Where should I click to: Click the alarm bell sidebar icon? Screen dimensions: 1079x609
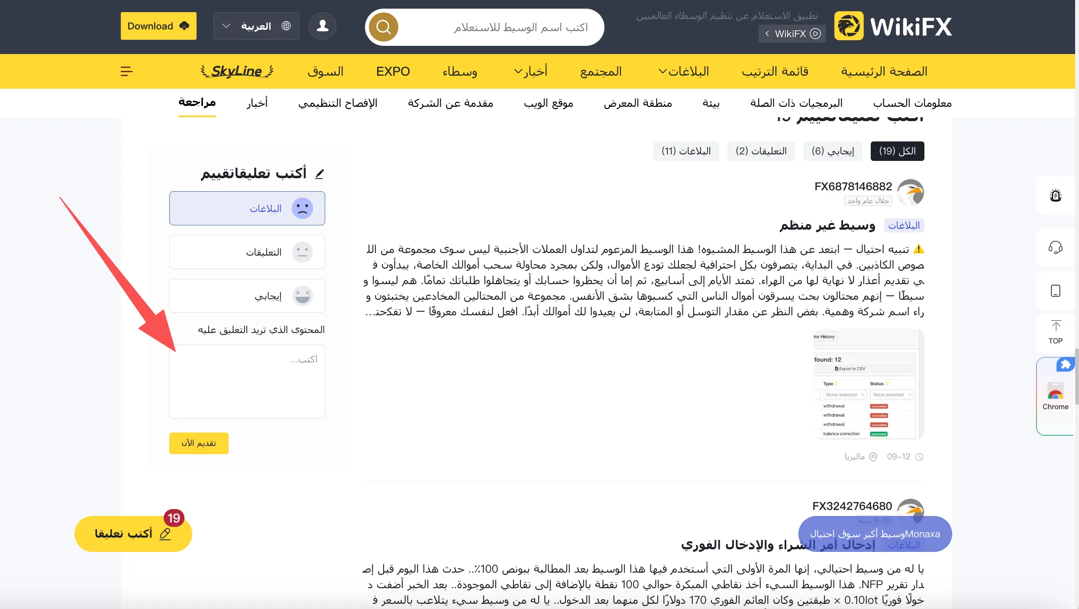click(1056, 196)
